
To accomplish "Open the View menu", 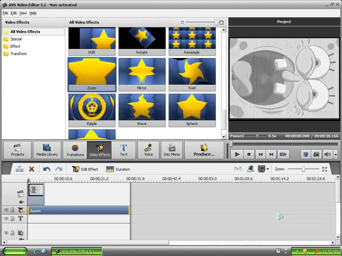I will point(23,13).
